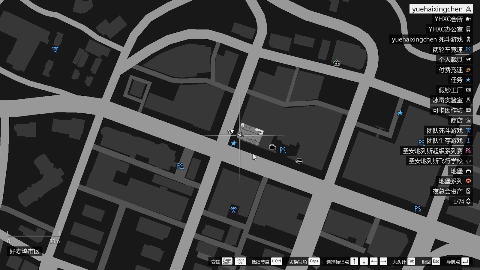Click the flask icon beside 冰毒实验室

click(468, 100)
